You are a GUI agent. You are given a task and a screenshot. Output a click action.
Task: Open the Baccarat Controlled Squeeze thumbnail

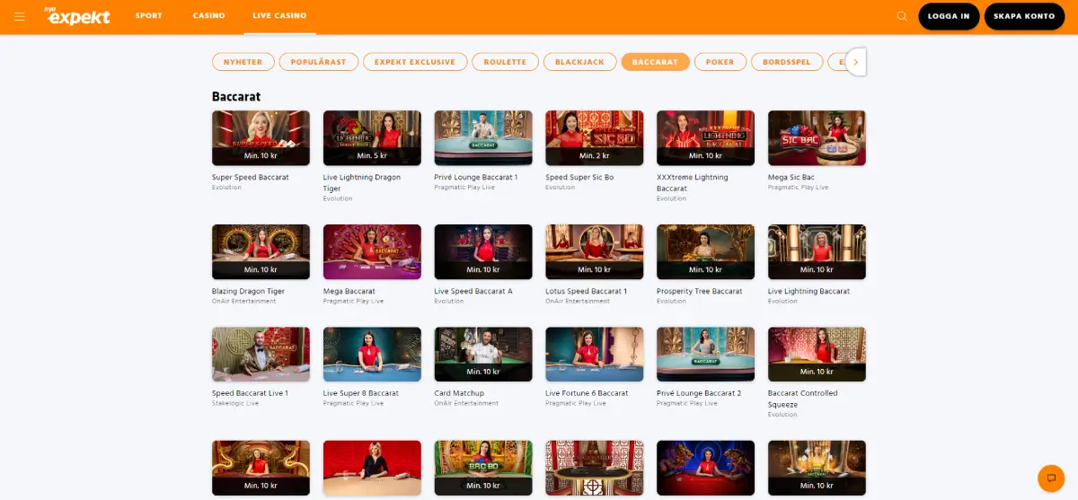tap(817, 355)
